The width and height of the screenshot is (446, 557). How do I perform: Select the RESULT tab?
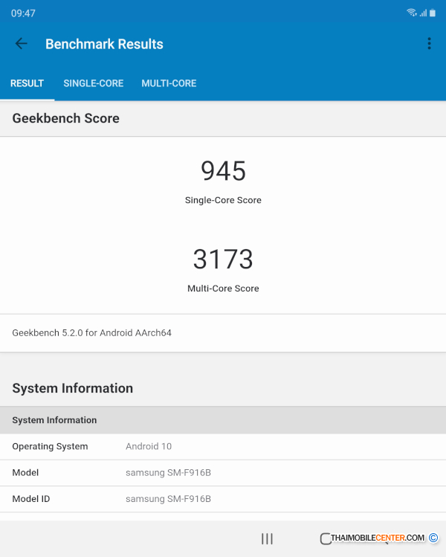(x=27, y=83)
